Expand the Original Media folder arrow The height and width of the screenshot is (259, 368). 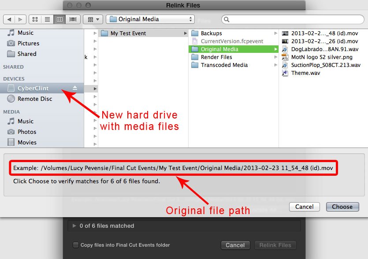tap(276, 49)
